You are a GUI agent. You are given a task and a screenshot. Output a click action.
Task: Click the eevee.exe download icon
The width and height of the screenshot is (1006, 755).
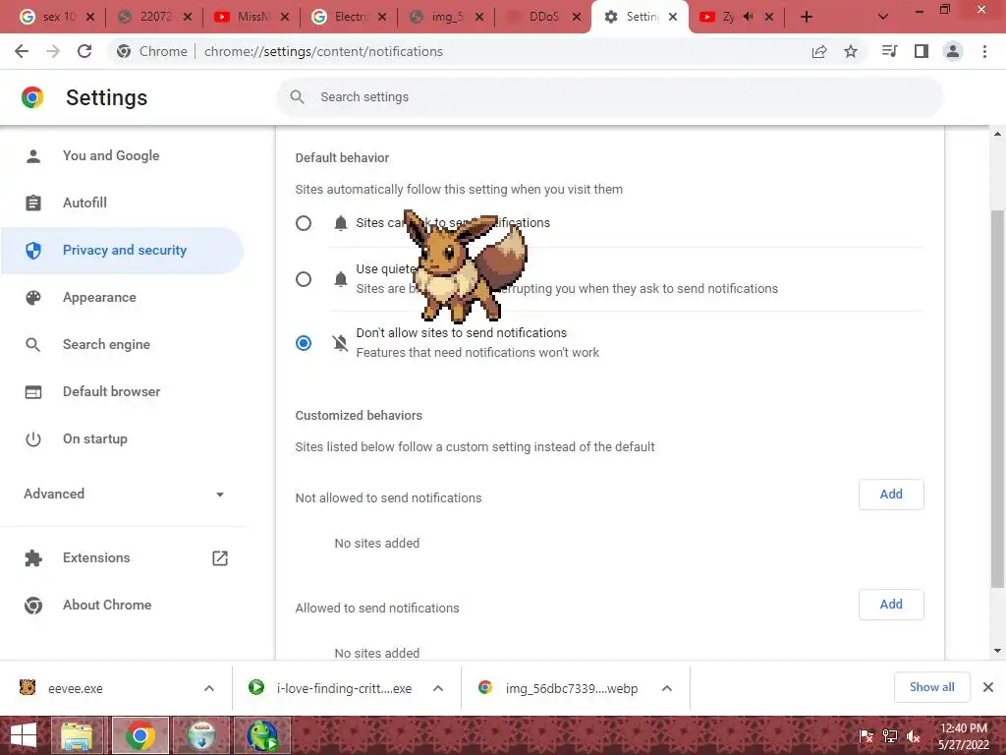[x=28, y=687]
